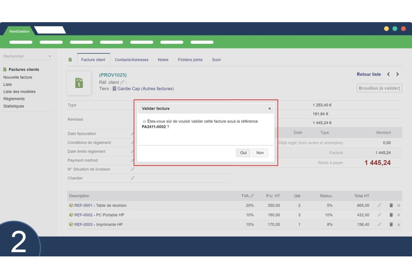This screenshot has width=412, height=279.
Task: Click the pencil icon for Date facturation
Action: (x=133, y=134)
